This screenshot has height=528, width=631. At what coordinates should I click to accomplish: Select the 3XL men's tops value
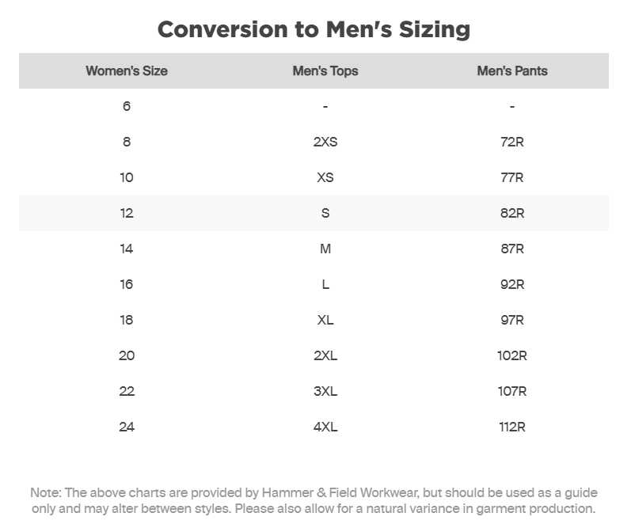coord(325,391)
